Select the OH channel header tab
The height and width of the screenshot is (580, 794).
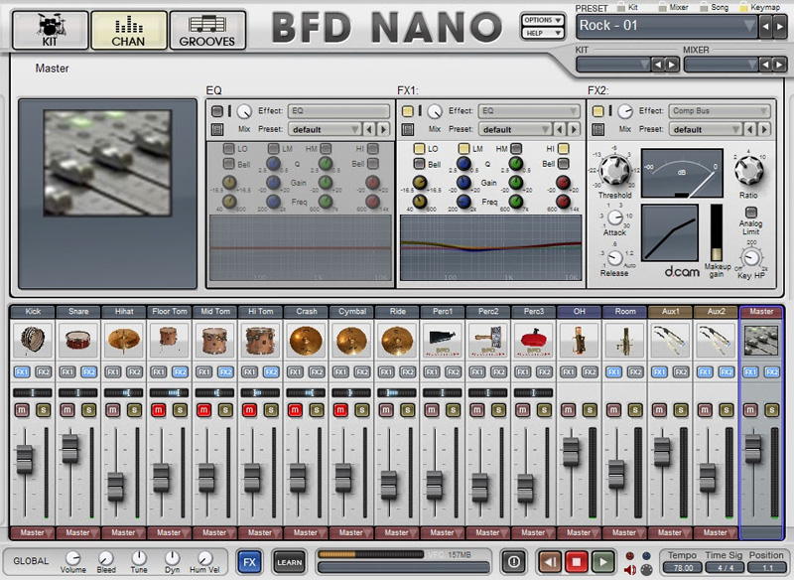[x=580, y=312]
